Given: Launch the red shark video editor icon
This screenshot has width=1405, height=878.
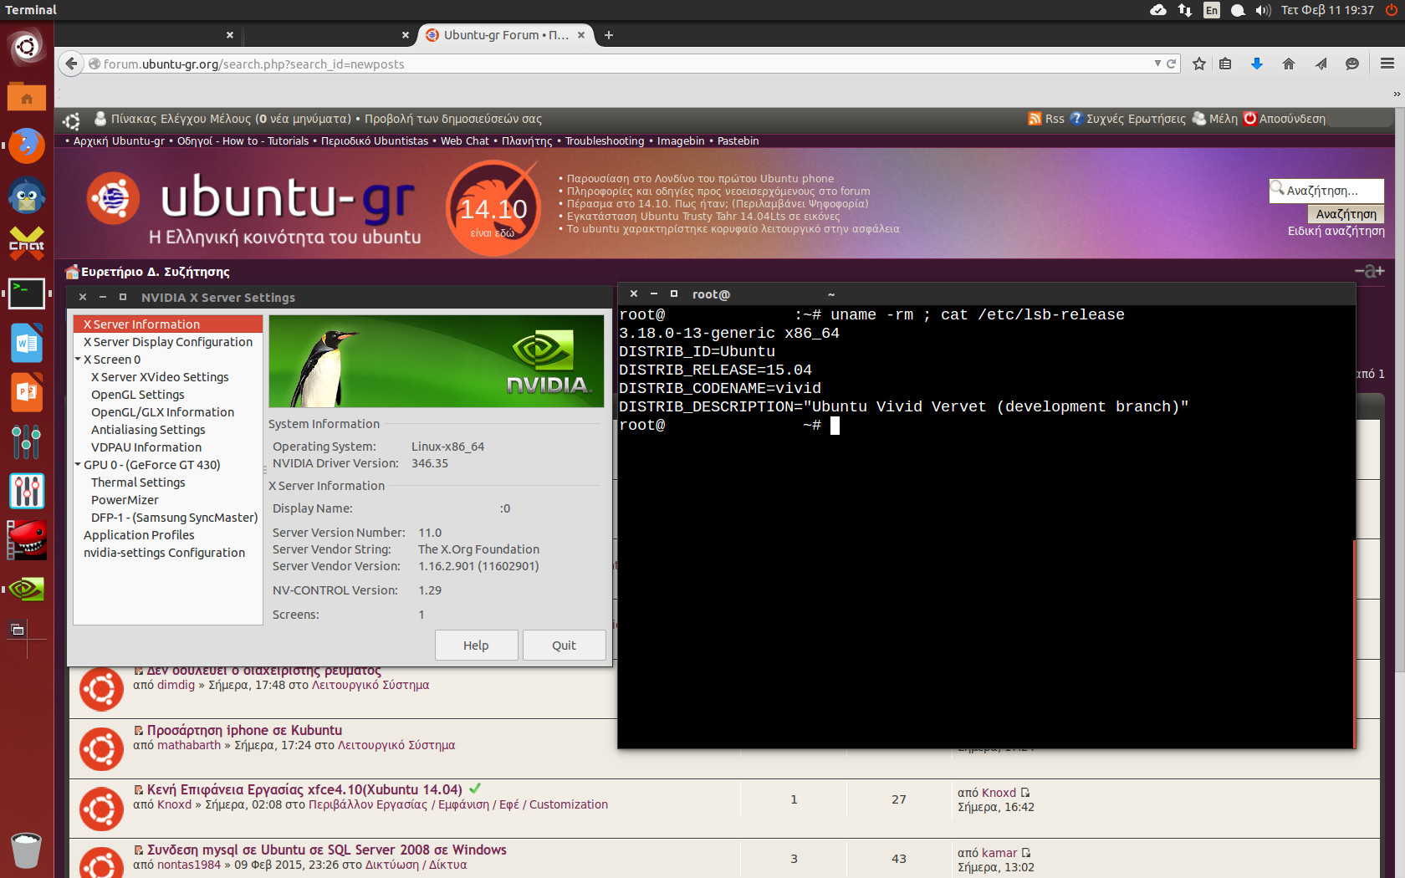Looking at the screenshot, I should (x=27, y=540).
